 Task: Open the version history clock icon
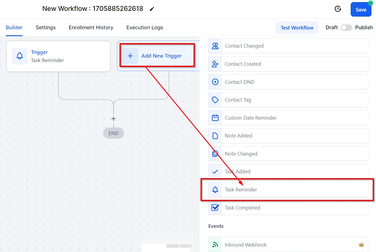(x=338, y=9)
